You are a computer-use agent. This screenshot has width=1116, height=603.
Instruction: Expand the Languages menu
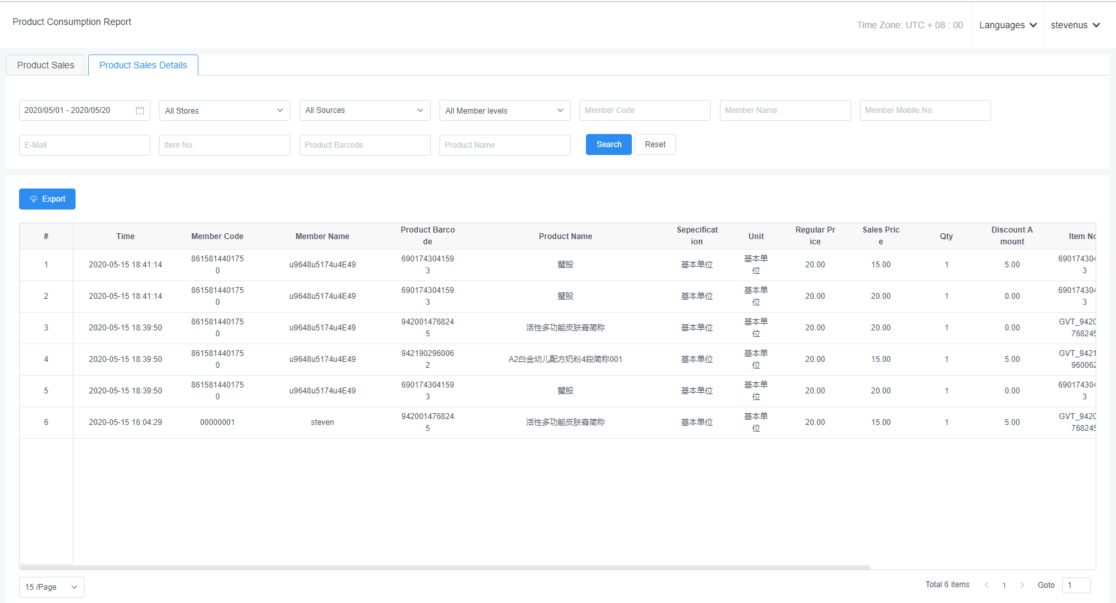pos(1008,25)
